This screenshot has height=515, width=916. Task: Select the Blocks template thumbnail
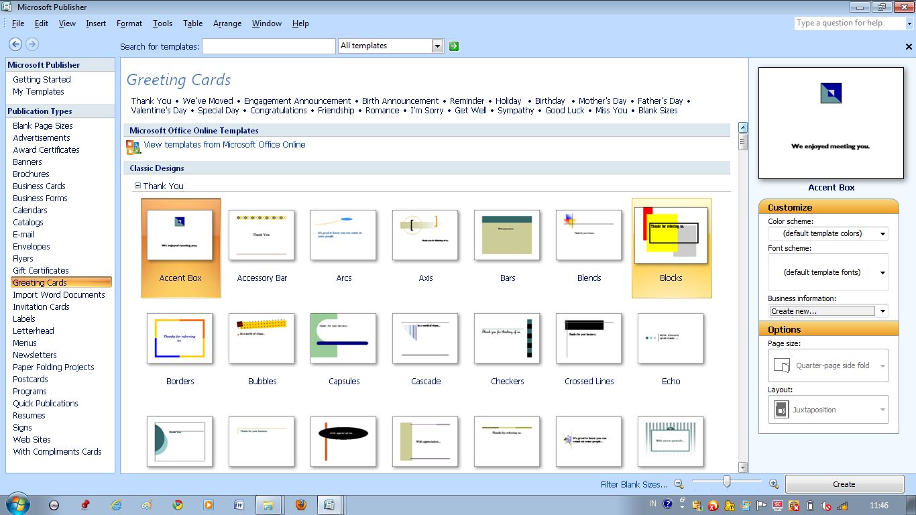tap(671, 235)
